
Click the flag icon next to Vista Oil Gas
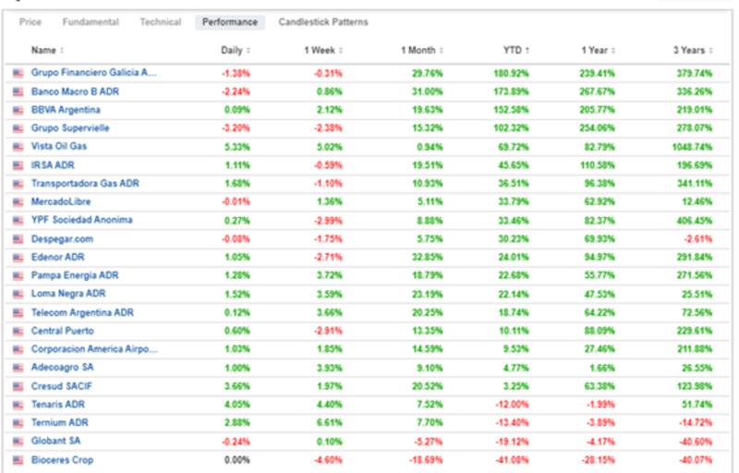coord(18,146)
